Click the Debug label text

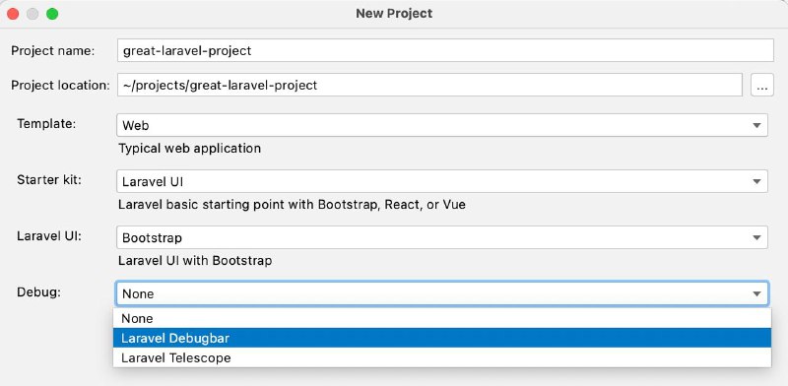pyautogui.click(x=38, y=292)
